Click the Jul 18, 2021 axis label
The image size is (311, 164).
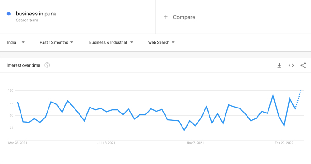pos(106,143)
